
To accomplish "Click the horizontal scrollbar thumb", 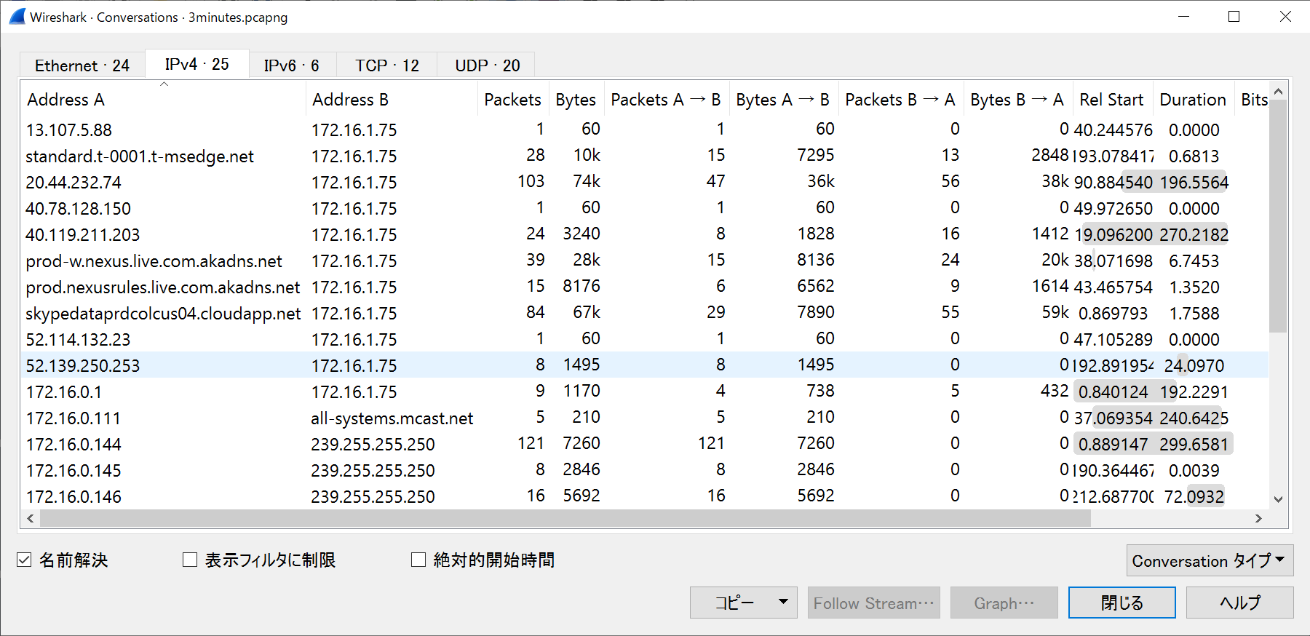I will [565, 518].
